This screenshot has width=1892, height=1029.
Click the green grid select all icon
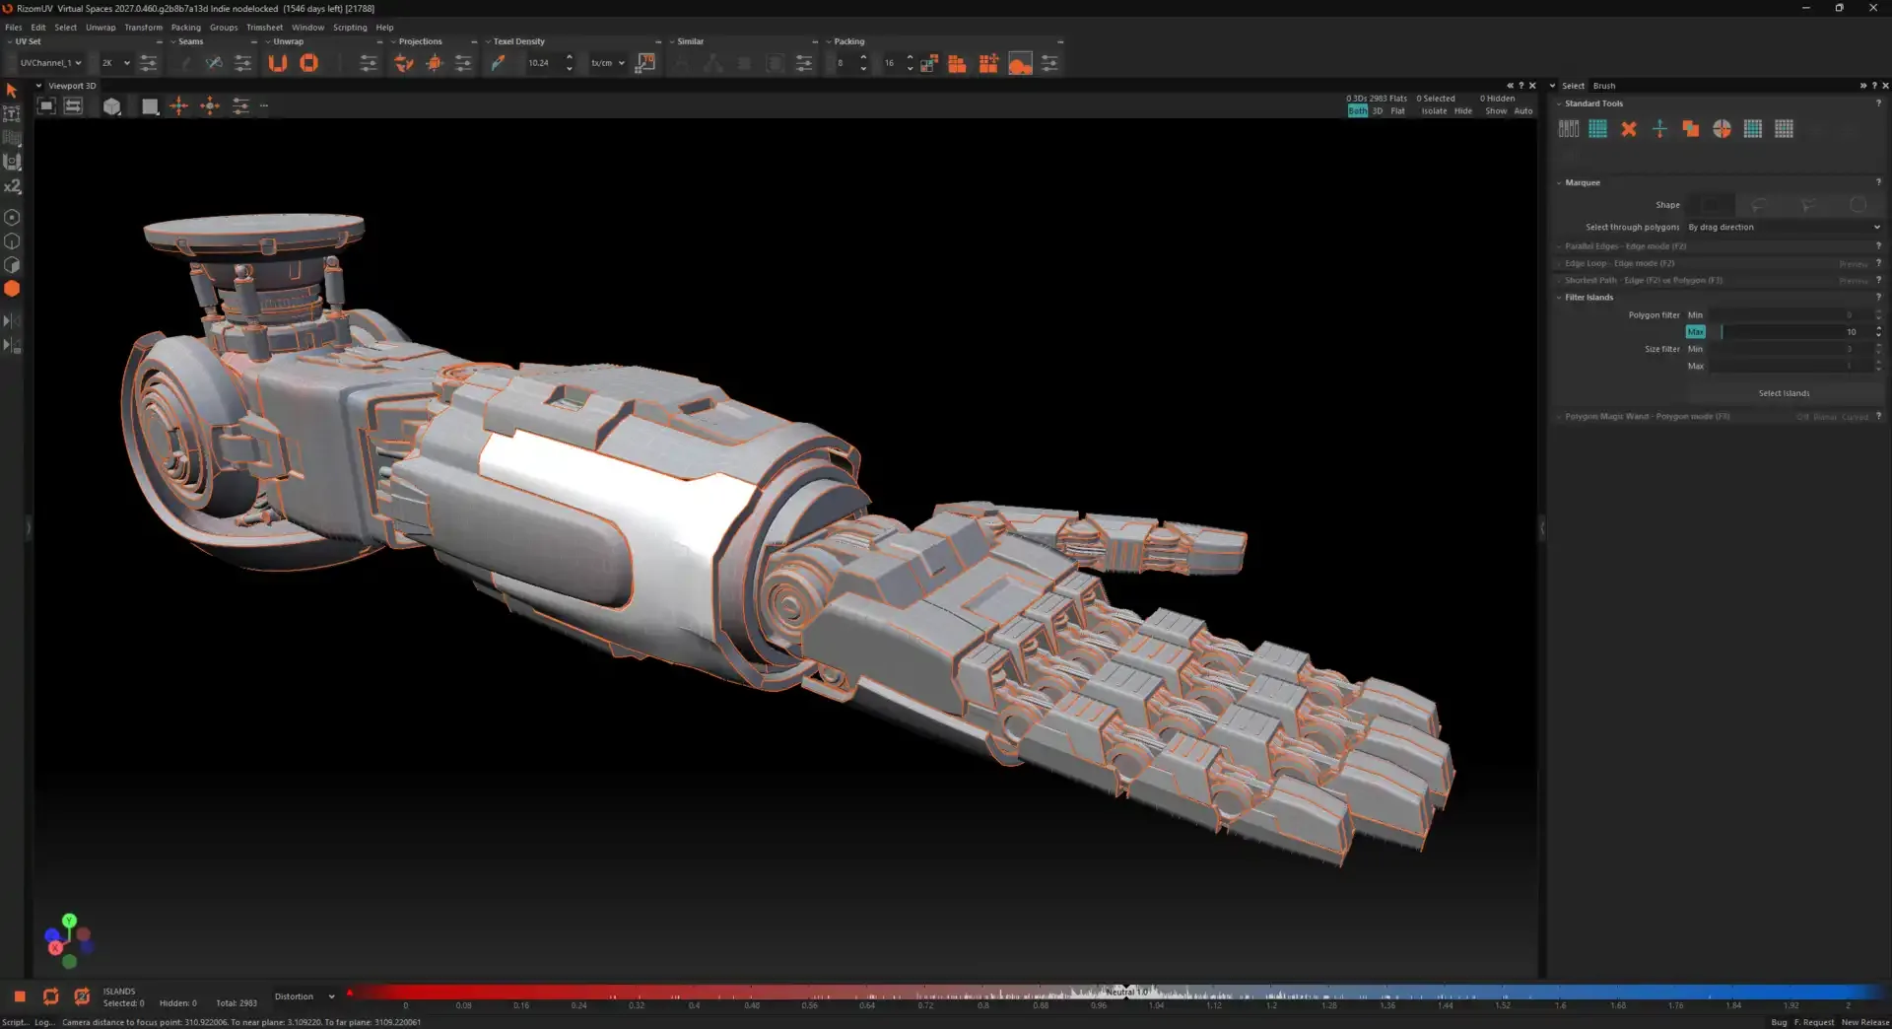pyautogui.click(x=1597, y=129)
